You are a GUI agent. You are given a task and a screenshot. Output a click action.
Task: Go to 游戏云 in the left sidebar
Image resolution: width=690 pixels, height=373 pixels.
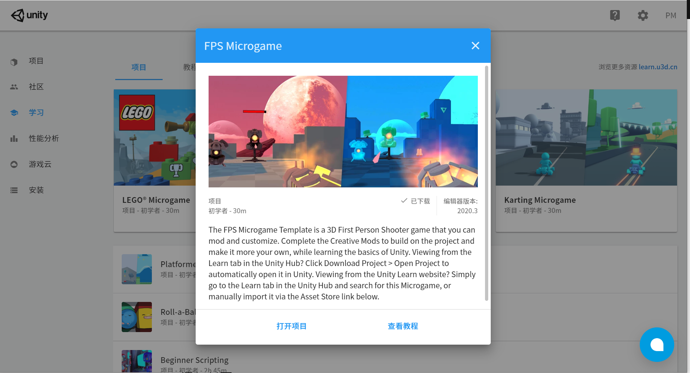click(40, 164)
